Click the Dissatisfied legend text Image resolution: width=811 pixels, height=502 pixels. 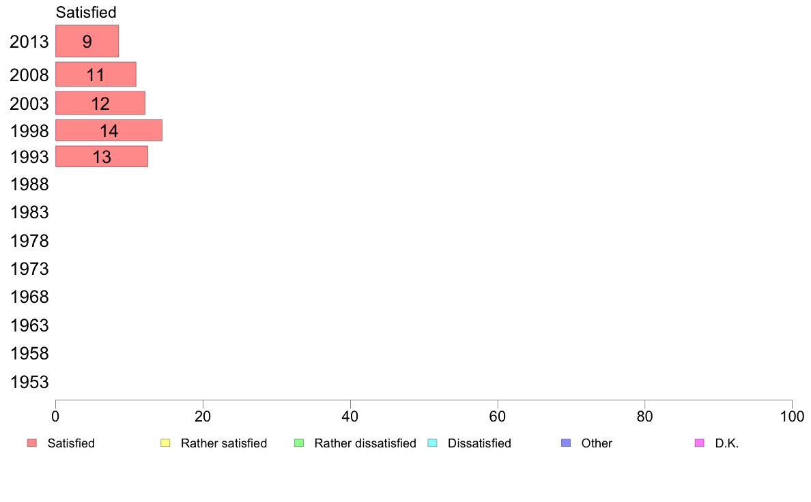[x=479, y=443]
